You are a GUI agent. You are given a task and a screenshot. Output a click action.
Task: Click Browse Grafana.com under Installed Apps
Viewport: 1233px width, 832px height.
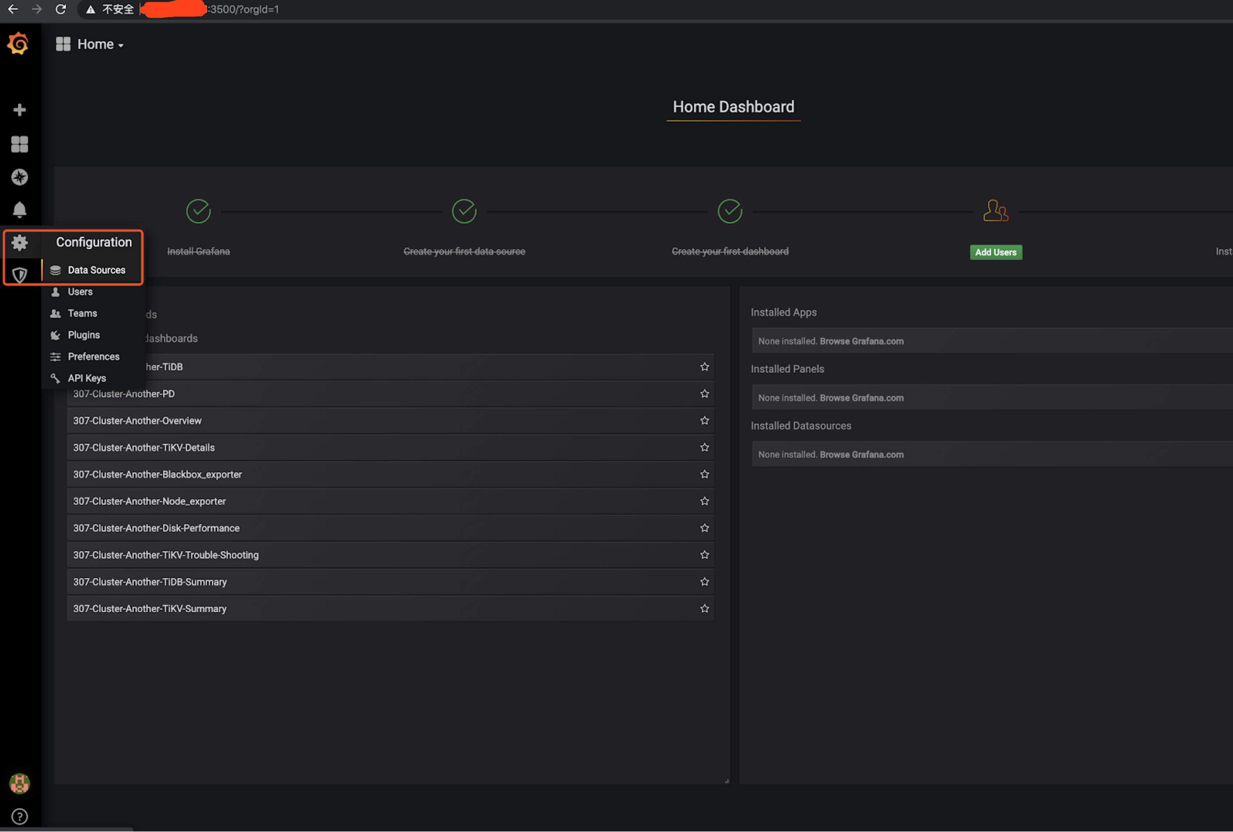pos(861,341)
